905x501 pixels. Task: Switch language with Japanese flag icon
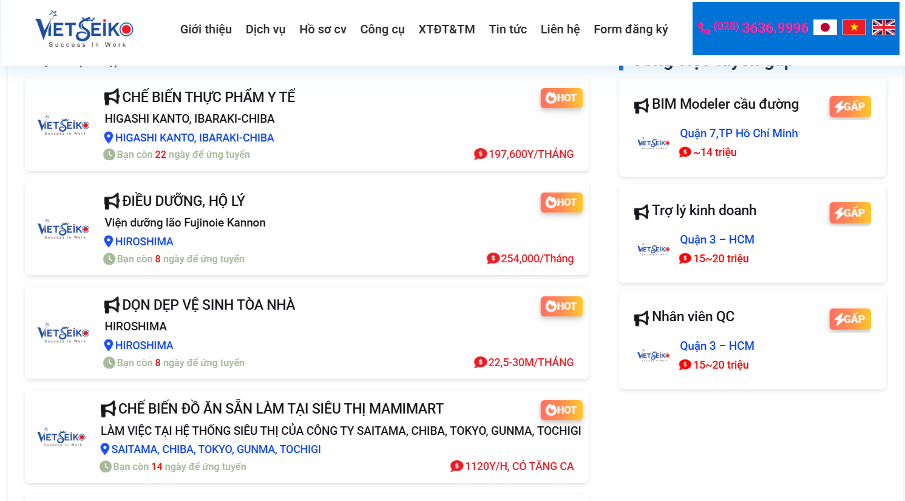pos(825,27)
